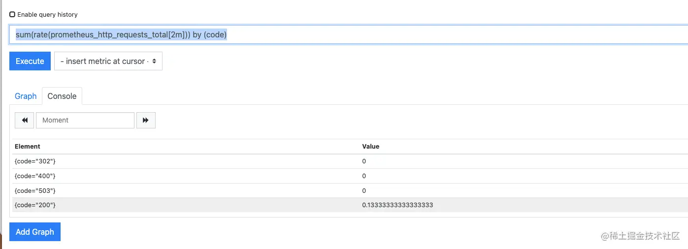
Task: Focus the PromQL expression input field
Action: (349, 35)
